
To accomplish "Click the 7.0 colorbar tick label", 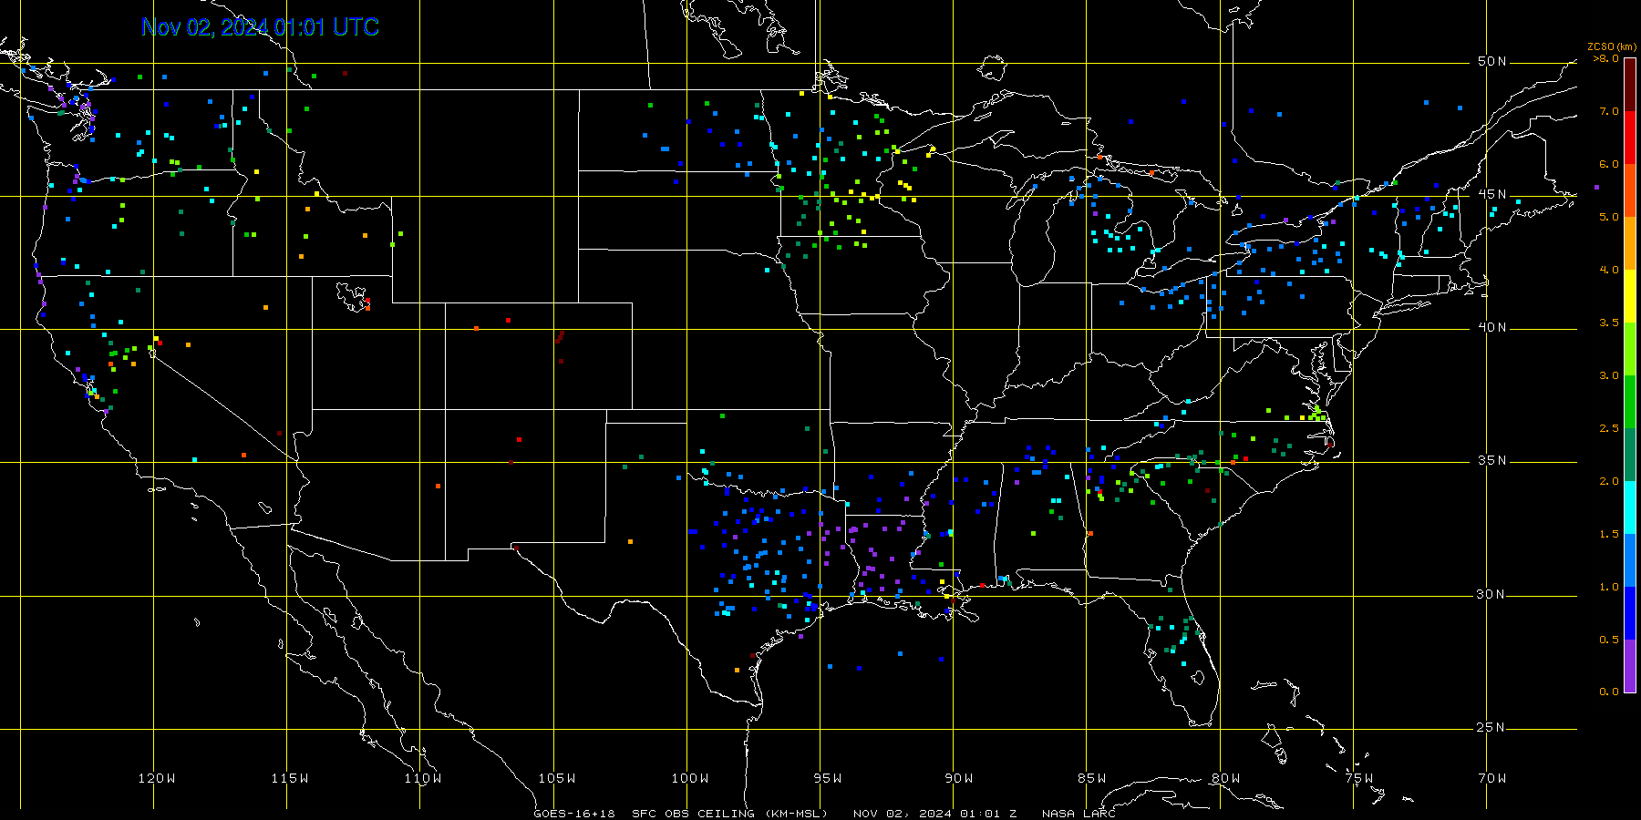I will coord(1609,112).
